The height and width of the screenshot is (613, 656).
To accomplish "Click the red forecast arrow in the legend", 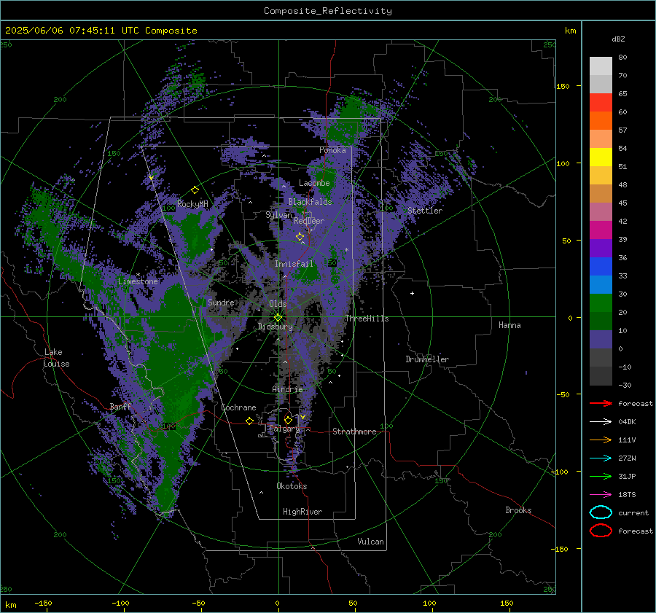I will tap(601, 403).
